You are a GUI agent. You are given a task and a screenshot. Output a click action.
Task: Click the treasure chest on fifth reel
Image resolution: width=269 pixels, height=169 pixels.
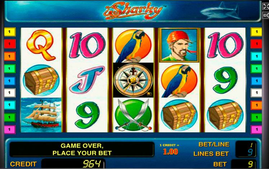(225, 115)
